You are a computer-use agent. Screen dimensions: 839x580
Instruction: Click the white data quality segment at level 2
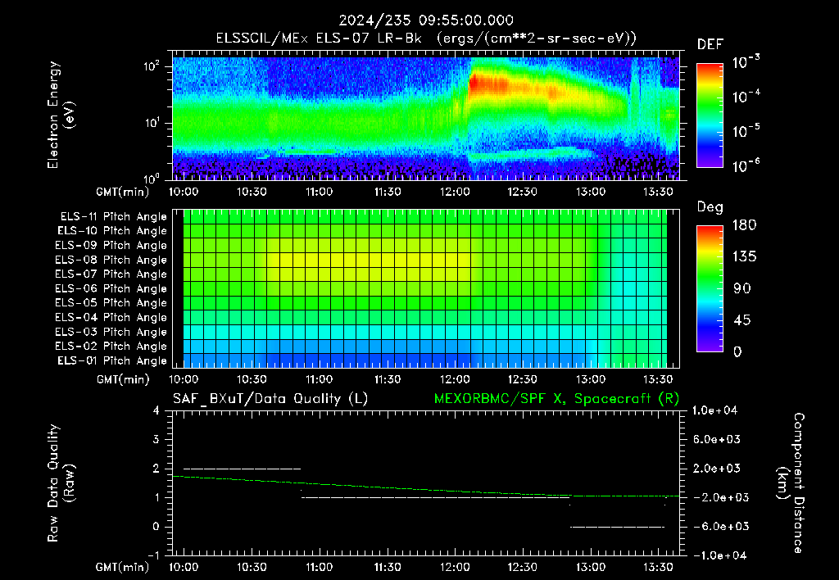242,469
